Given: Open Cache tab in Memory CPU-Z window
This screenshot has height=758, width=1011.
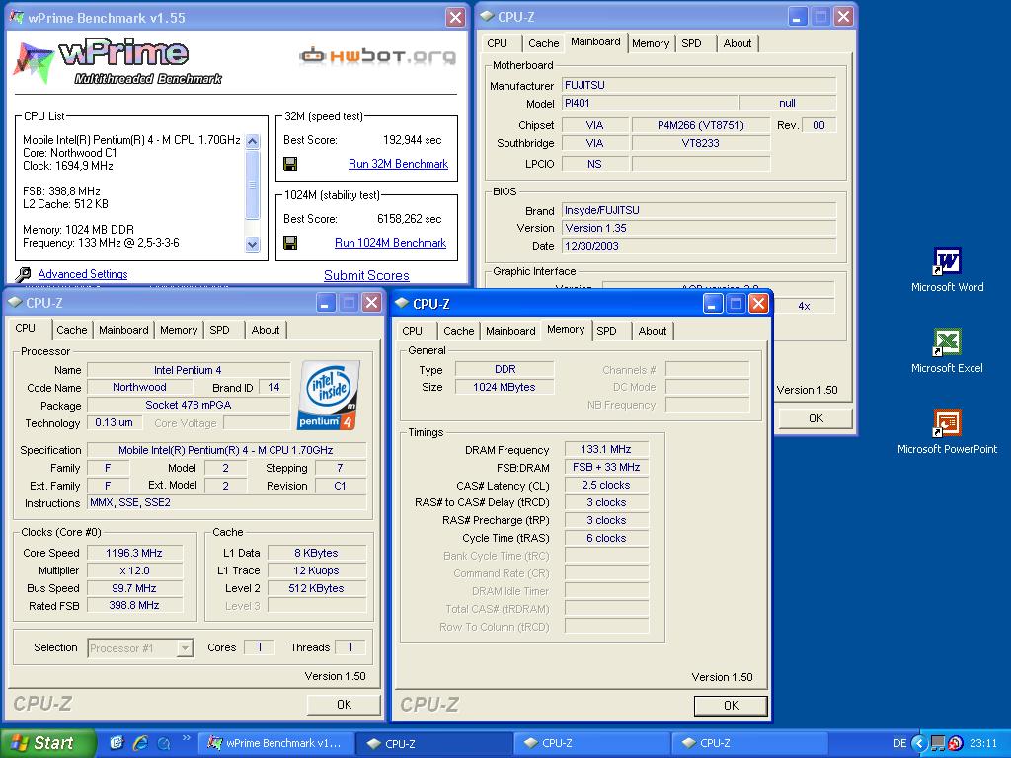Looking at the screenshot, I should [x=458, y=331].
